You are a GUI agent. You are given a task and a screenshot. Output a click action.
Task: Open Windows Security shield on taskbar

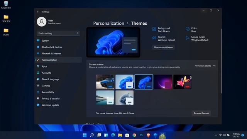coord(155,135)
